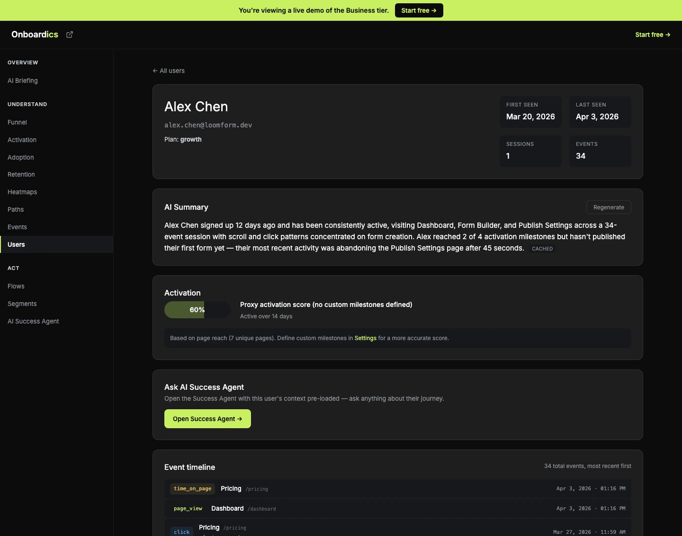Open the Settings link in the Activation note

click(365, 338)
